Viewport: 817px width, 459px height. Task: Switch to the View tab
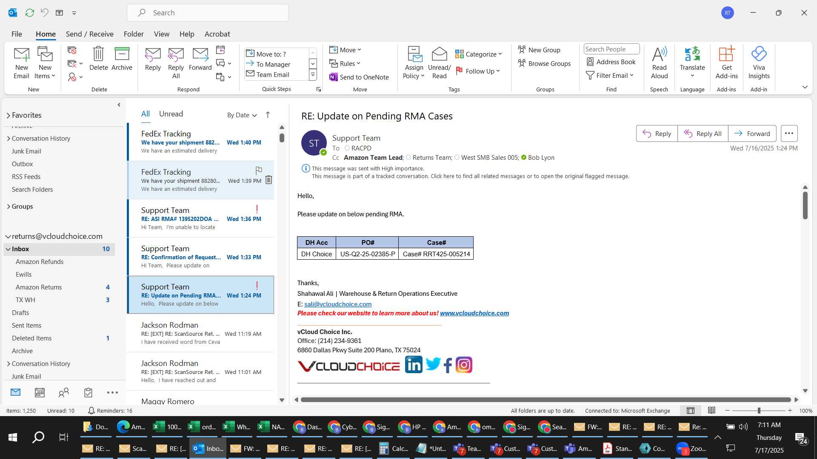162,34
